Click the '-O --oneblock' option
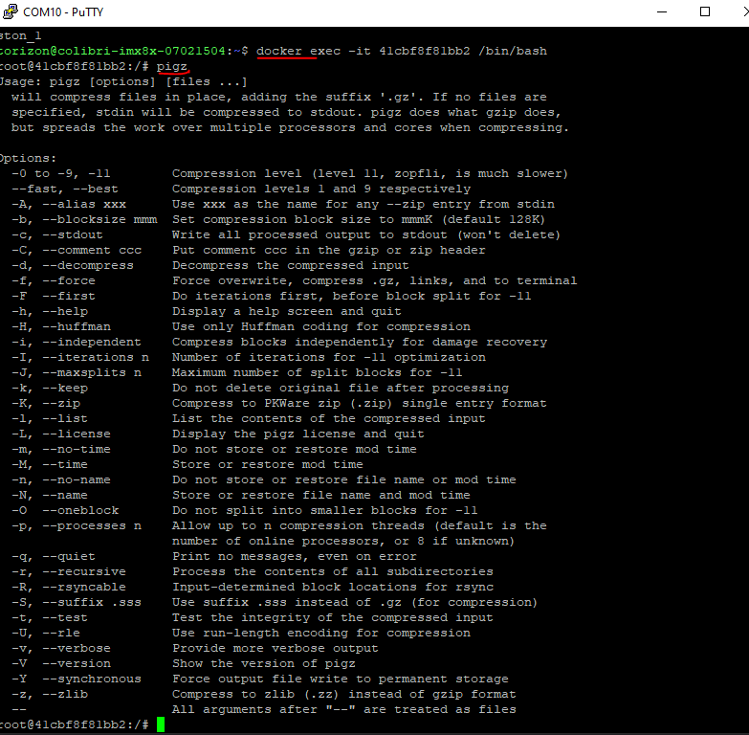Viewport: 749px width, 735px height. pos(65,510)
